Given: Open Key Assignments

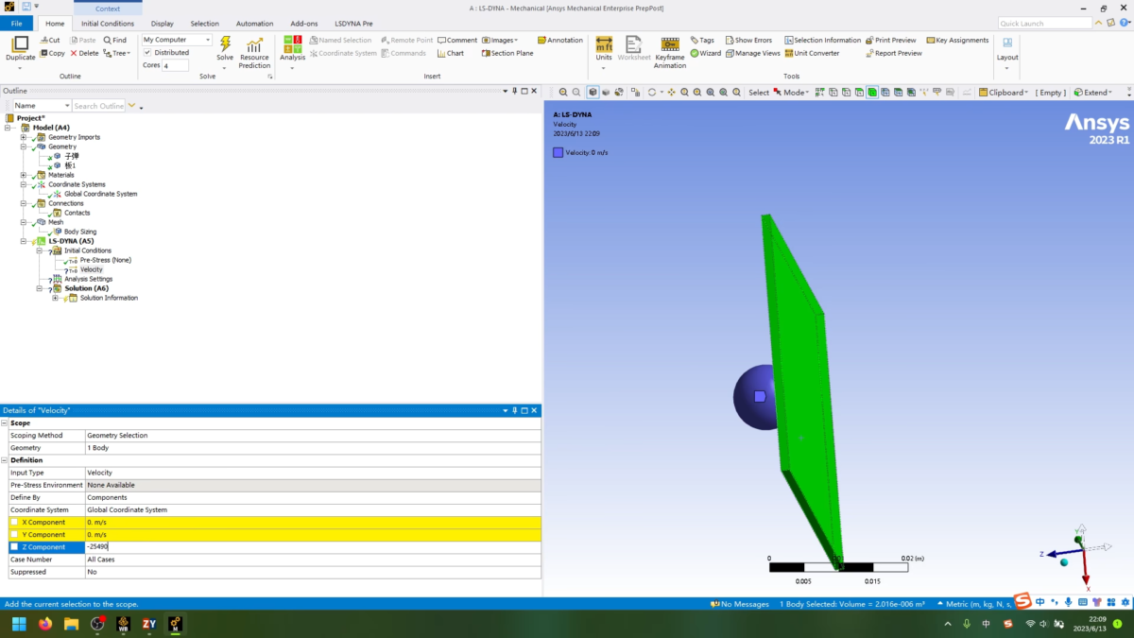Looking at the screenshot, I should [x=957, y=40].
